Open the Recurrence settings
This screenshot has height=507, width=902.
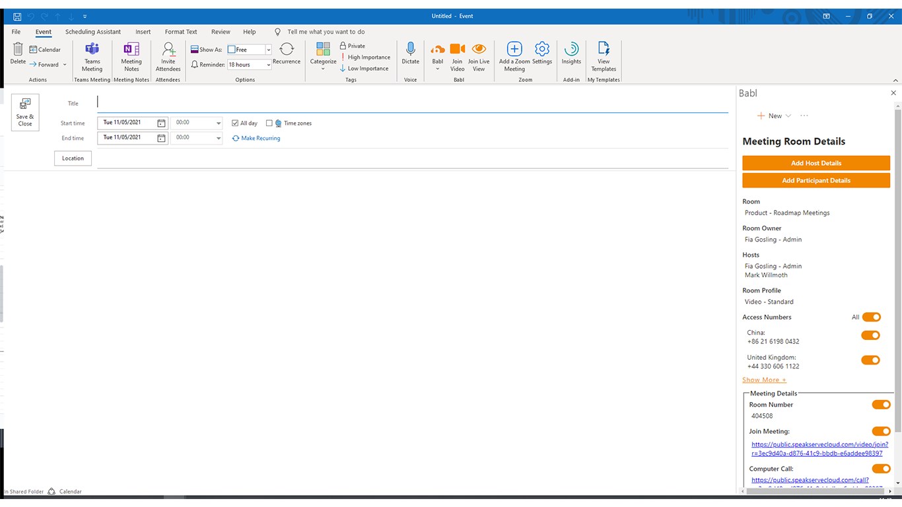coord(287,53)
